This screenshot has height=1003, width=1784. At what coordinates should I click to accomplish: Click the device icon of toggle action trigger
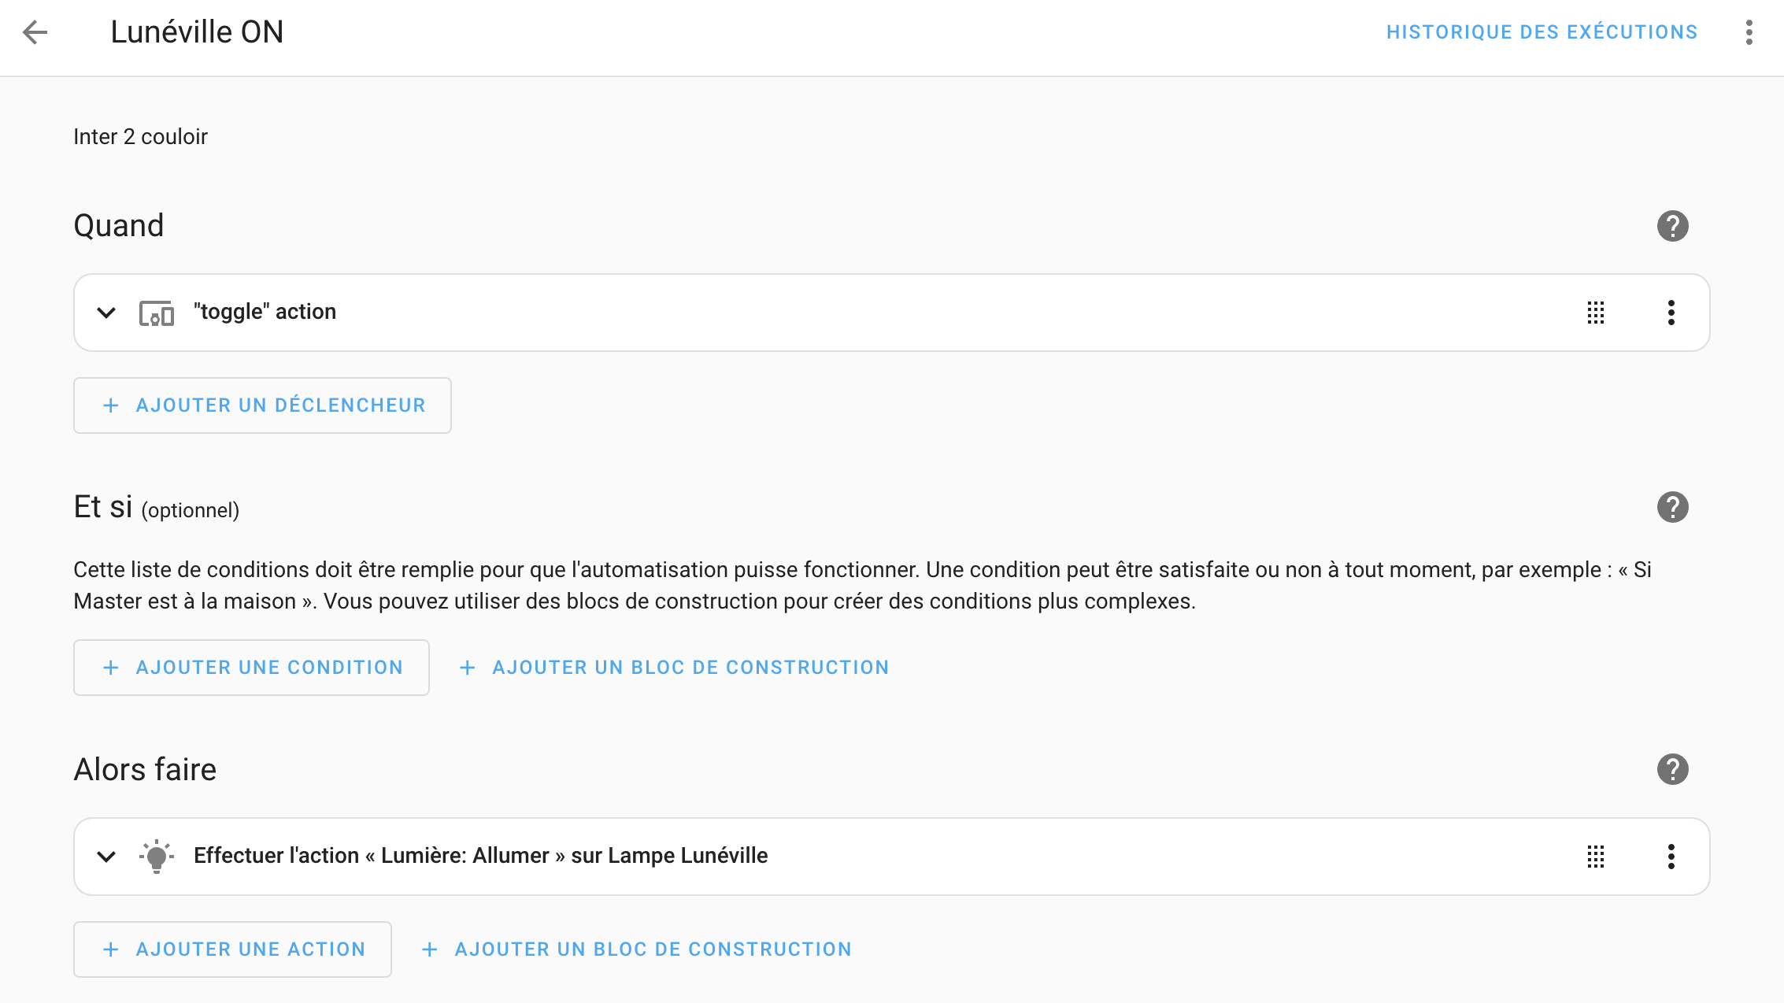[157, 313]
